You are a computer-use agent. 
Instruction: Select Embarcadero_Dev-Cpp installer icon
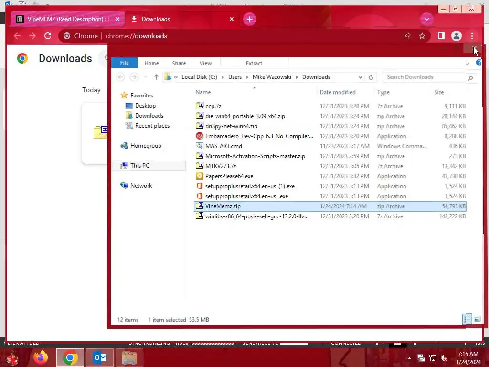pos(200,136)
